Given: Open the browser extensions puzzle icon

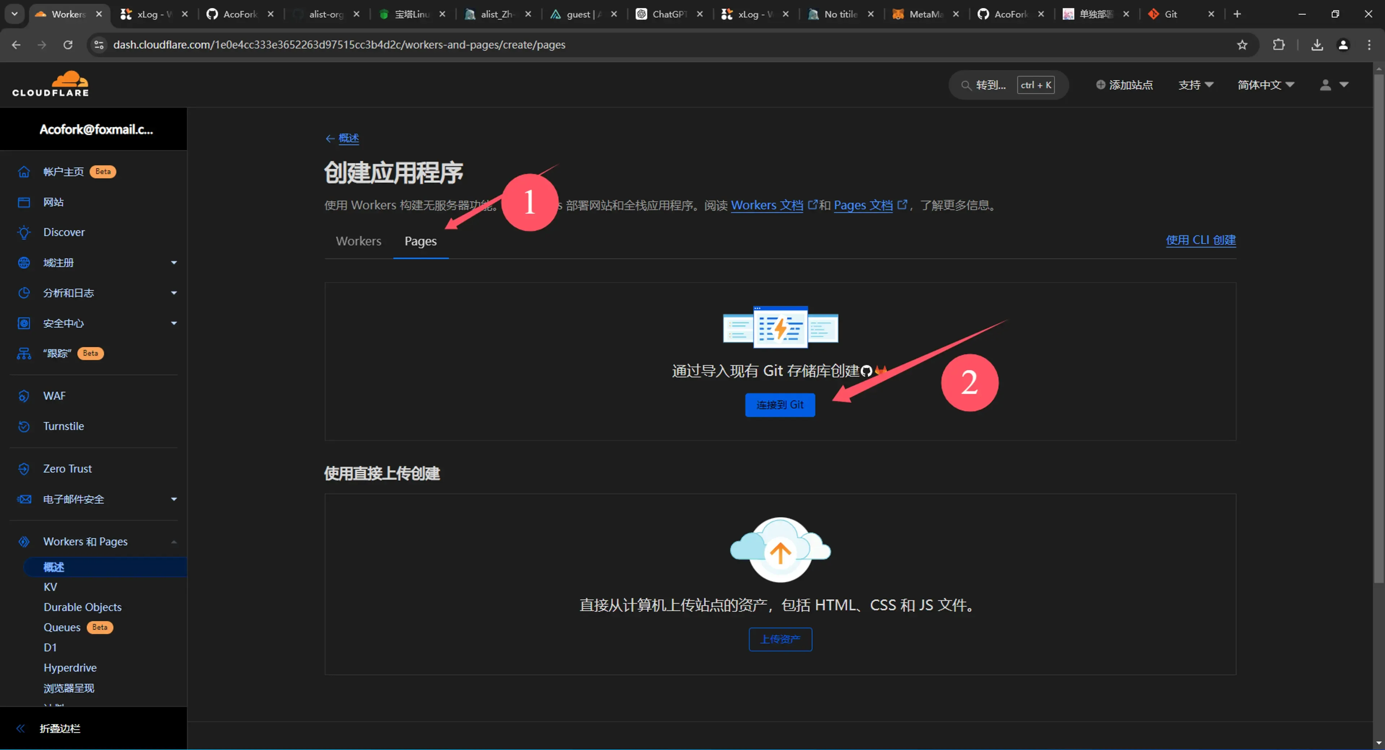Looking at the screenshot, I should (x=1279, y=45).
